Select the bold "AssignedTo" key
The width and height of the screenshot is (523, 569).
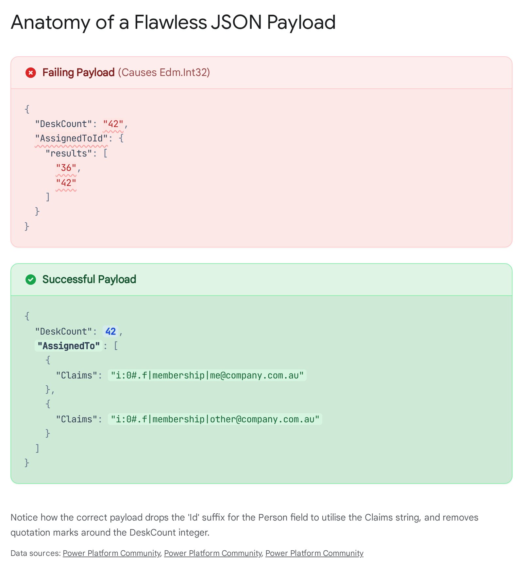pos(69,346)
